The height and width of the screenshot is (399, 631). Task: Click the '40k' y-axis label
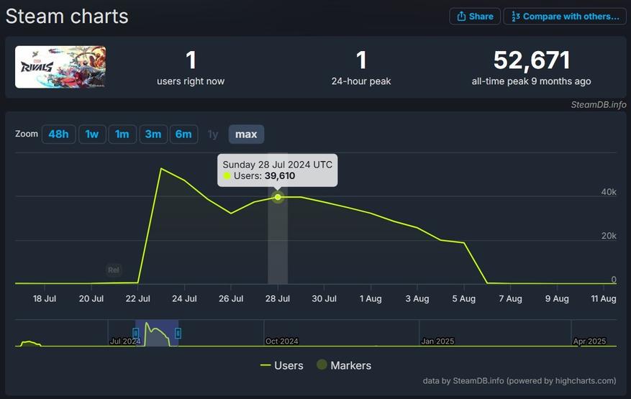point(609,192)
